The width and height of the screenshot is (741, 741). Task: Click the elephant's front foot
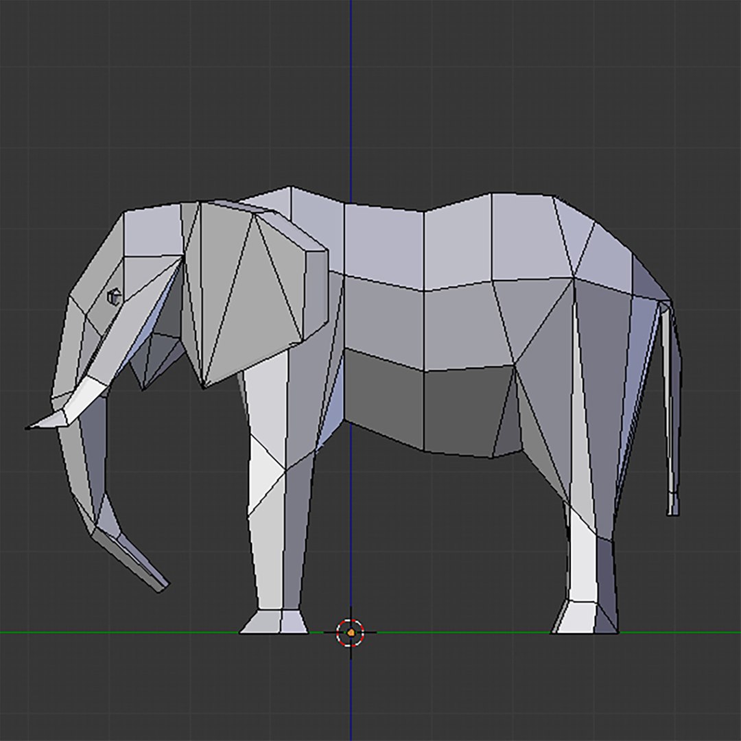274,622
